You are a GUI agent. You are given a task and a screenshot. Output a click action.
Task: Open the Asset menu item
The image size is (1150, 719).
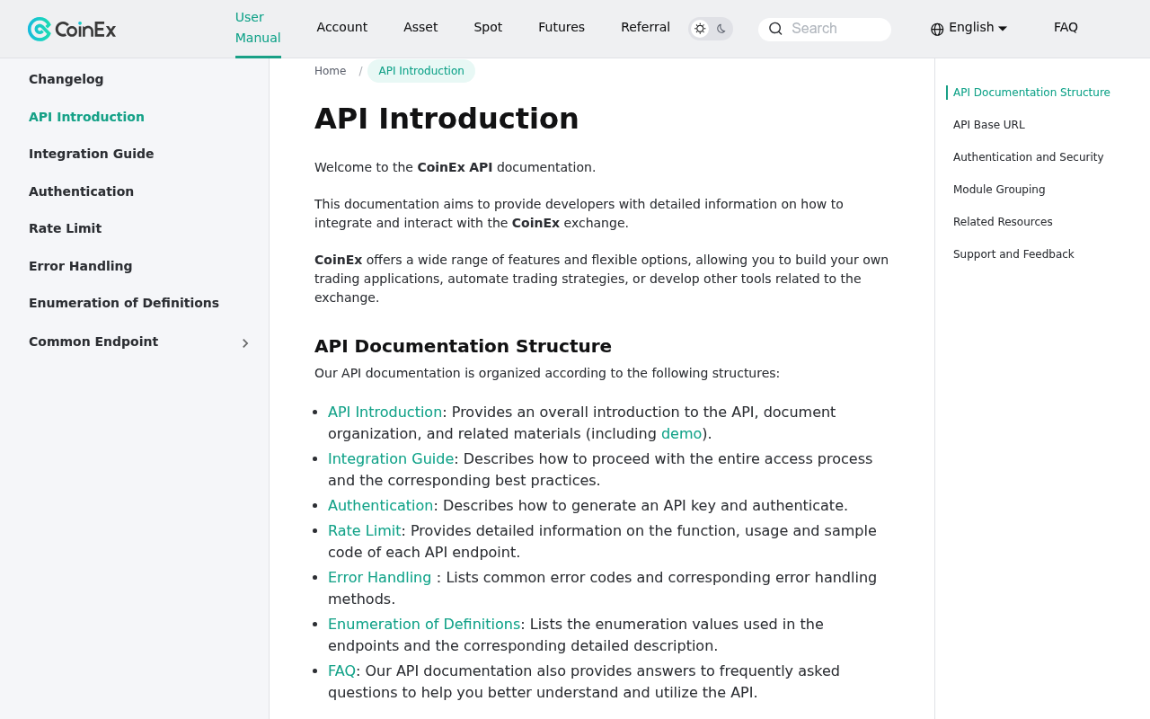(420, 27)
